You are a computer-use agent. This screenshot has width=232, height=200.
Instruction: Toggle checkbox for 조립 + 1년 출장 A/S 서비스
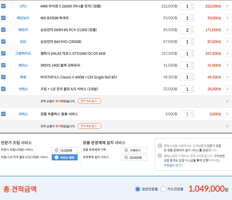tap(3, 89)
